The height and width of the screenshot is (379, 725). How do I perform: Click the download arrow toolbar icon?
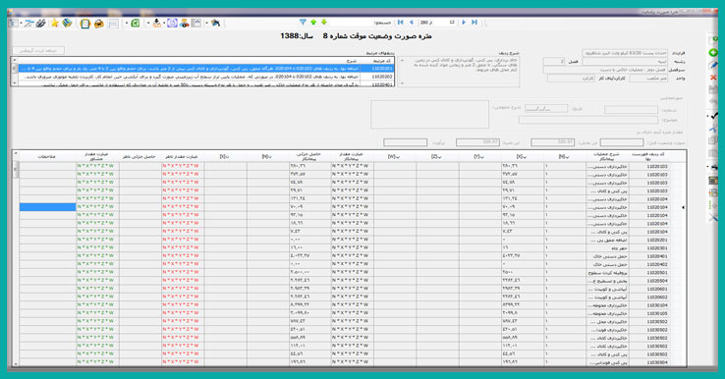[157, 23]
